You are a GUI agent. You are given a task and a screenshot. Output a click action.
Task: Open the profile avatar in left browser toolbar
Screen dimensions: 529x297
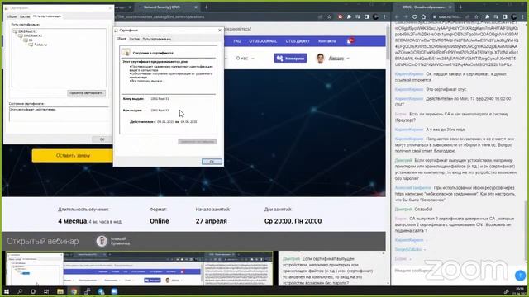(375, 16)
